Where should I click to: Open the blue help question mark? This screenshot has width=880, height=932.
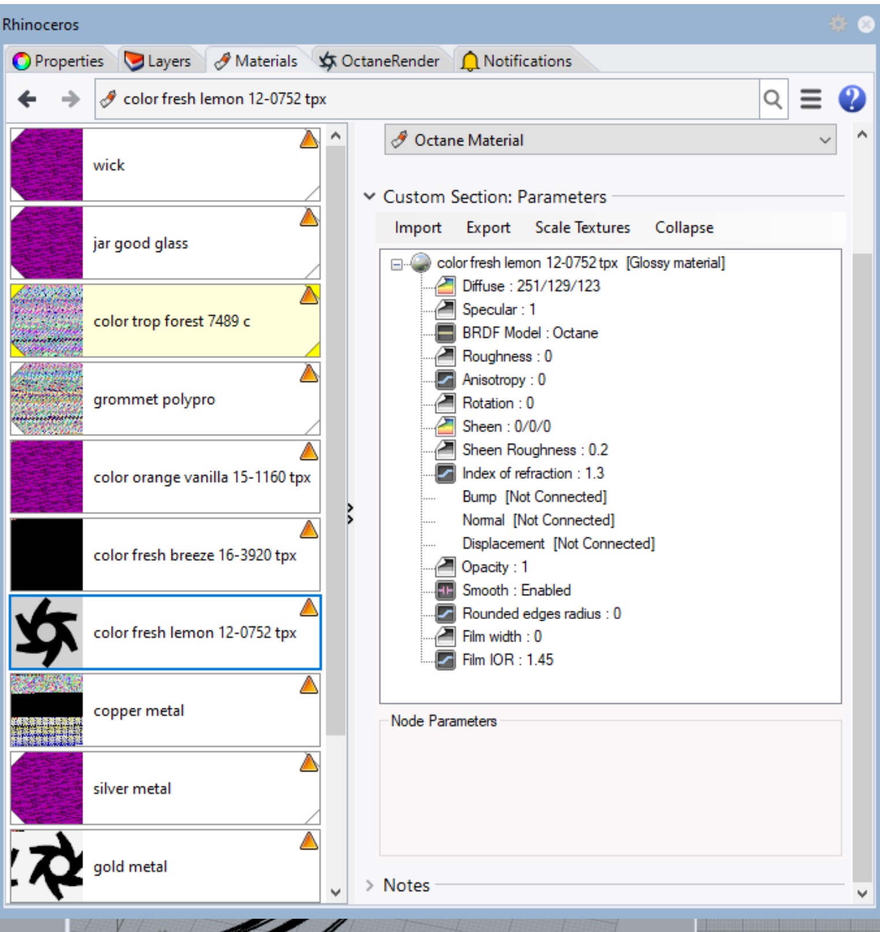pos(852,99)
